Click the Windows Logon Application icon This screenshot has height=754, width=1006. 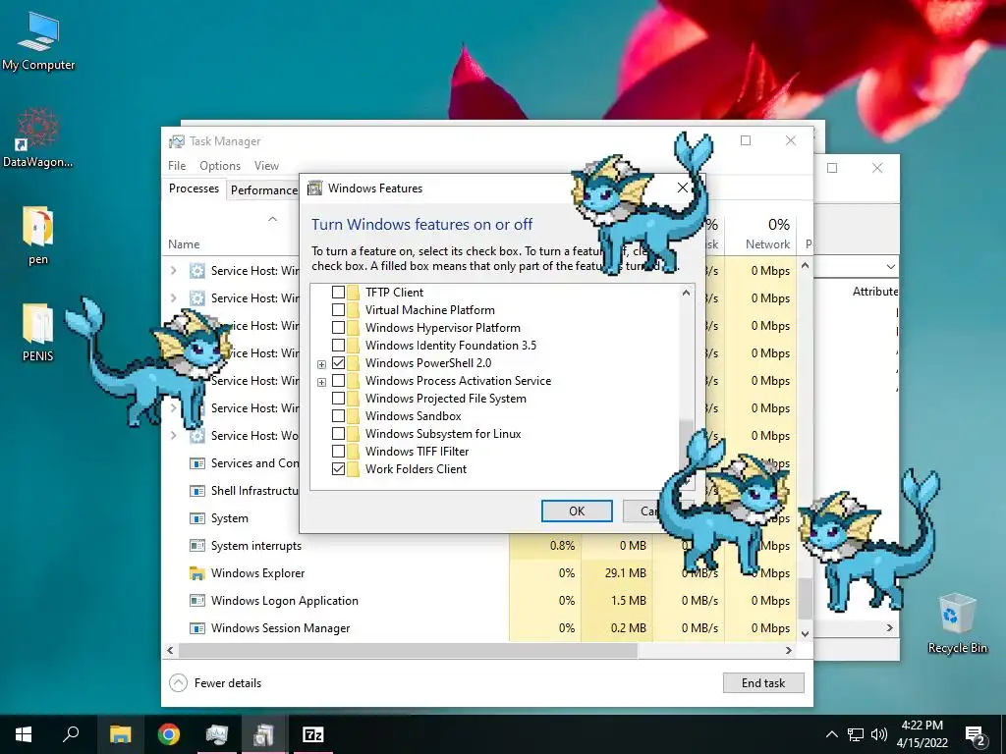pyautogui.click(x=196, y=601)
